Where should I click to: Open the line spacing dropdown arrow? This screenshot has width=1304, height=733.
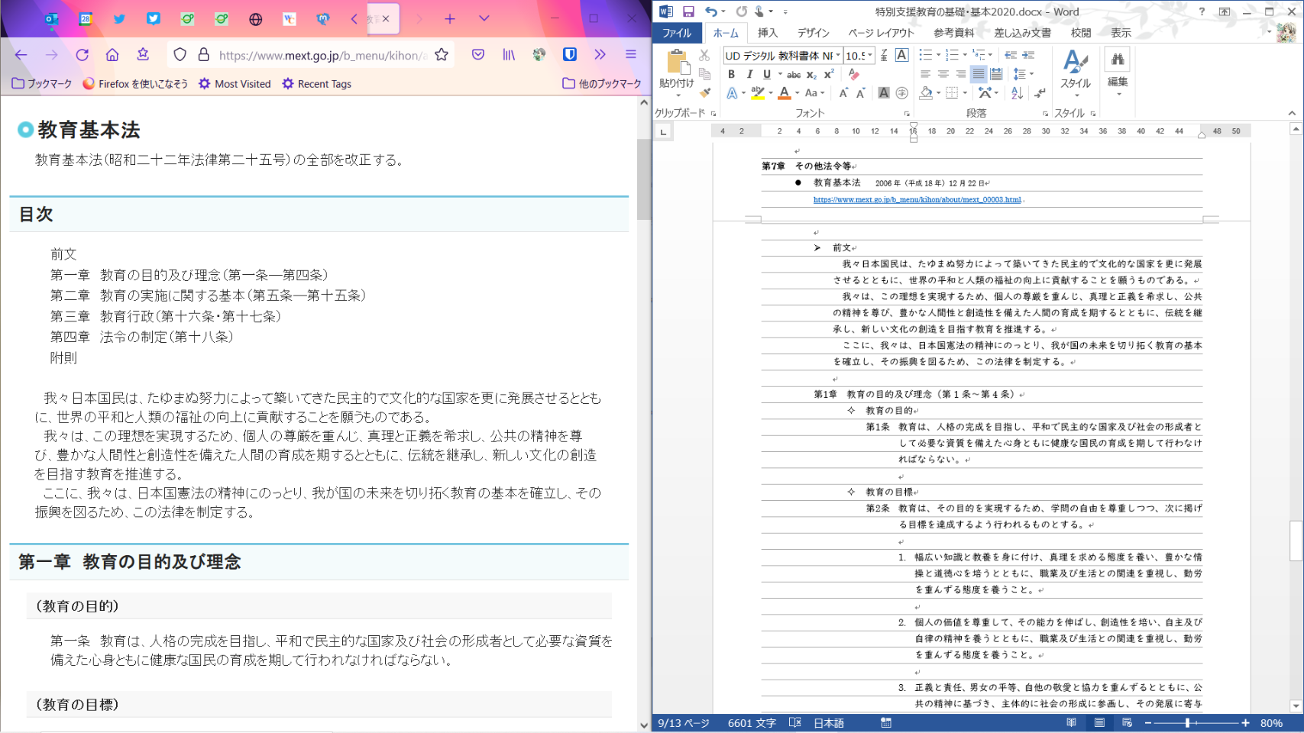click(1031, 75)
